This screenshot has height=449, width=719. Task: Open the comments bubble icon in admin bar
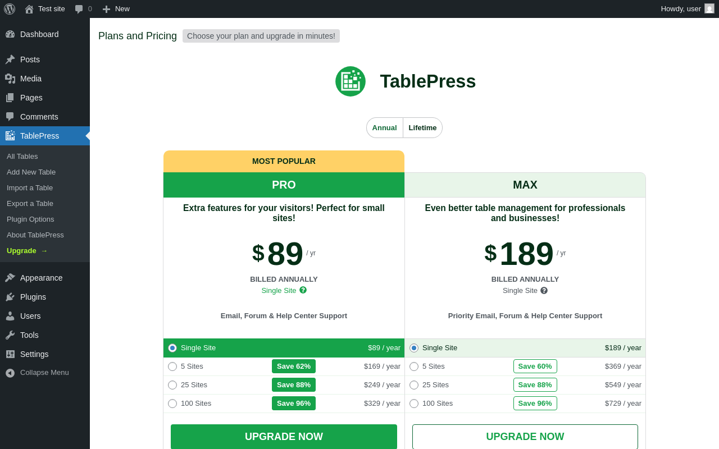click(x=79, y=9)
